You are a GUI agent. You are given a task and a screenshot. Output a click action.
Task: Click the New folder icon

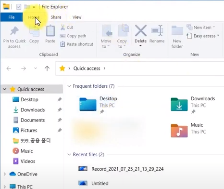pos(177,30)
